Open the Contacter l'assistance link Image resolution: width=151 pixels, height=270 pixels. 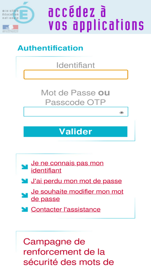click(x=66, y=209)
